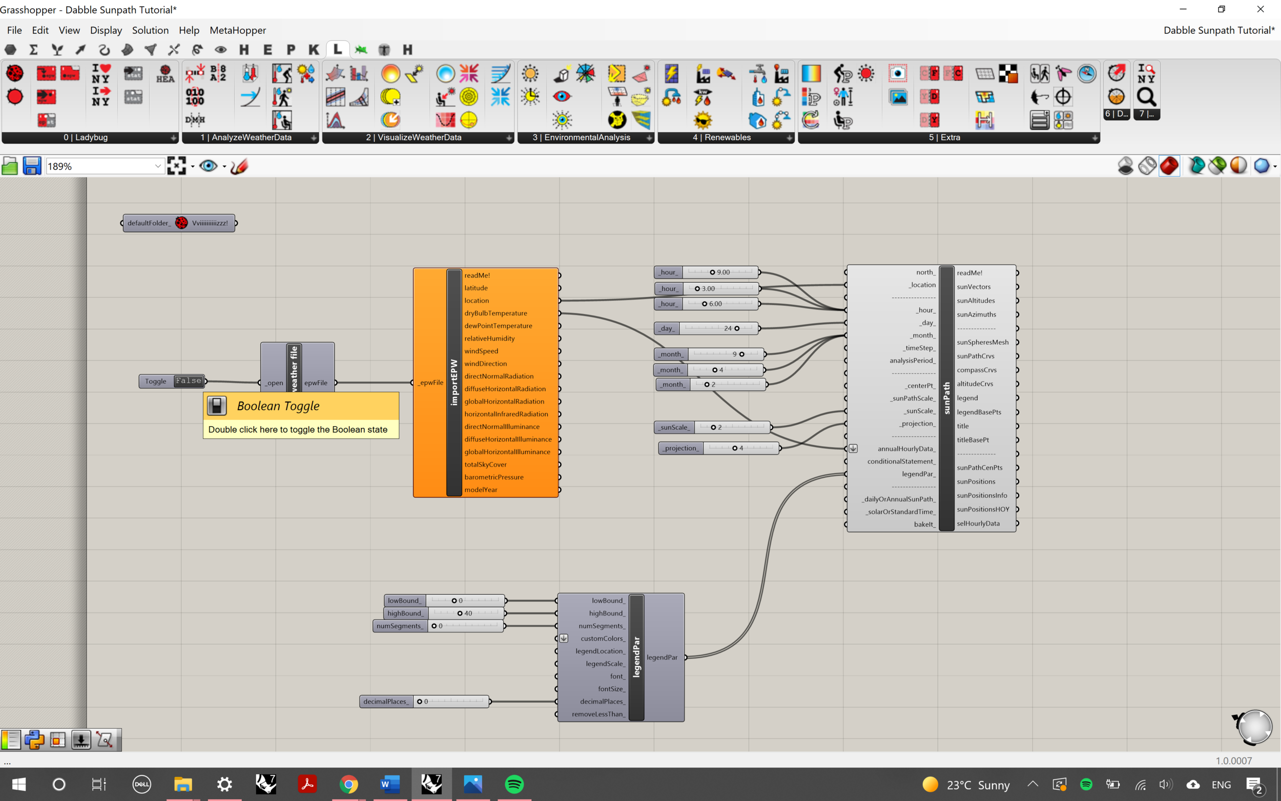Click the Zoom Extents icon
The width and height of the screenshot is (1281, 801).
pyautogui.click(x=176, y=166)
